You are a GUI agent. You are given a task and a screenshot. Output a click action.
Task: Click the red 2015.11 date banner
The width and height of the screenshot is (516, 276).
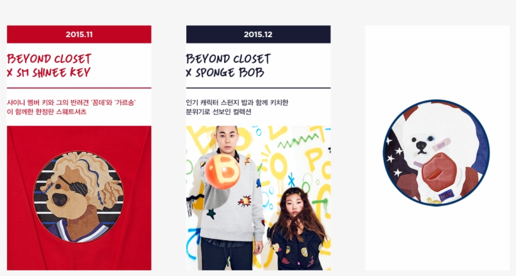pyautogui.click(x=79, y=34)
